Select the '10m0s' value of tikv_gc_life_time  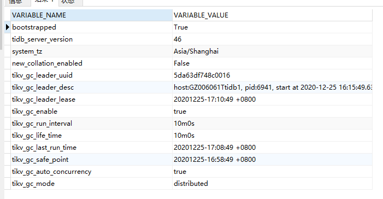click(272, 136)
